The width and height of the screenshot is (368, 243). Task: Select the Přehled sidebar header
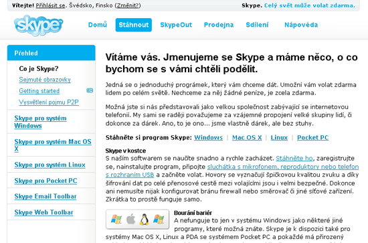[x=51, y=53]
